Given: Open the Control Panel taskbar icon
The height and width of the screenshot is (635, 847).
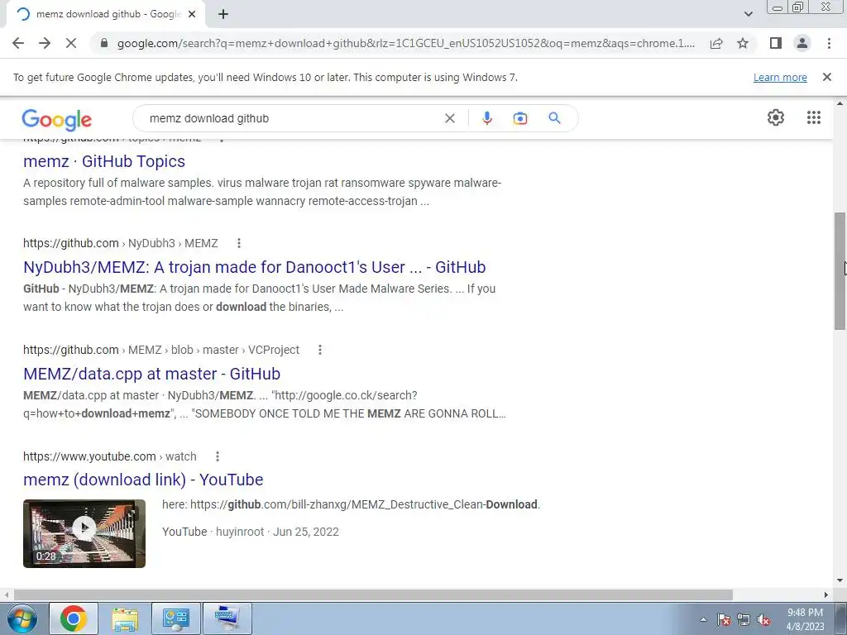Looking at the screenshot, I should coord(175,618).
